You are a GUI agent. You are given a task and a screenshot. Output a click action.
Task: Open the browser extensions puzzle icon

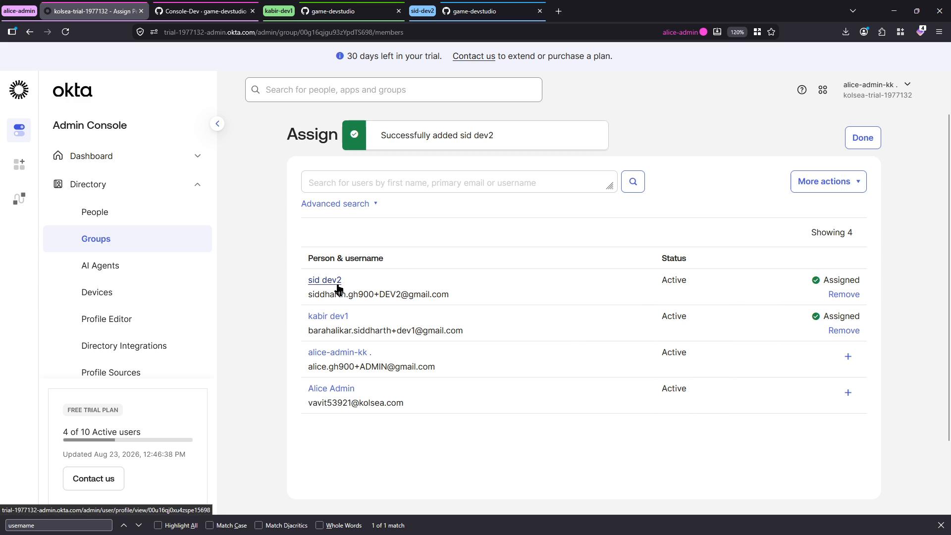pos(882,32)
